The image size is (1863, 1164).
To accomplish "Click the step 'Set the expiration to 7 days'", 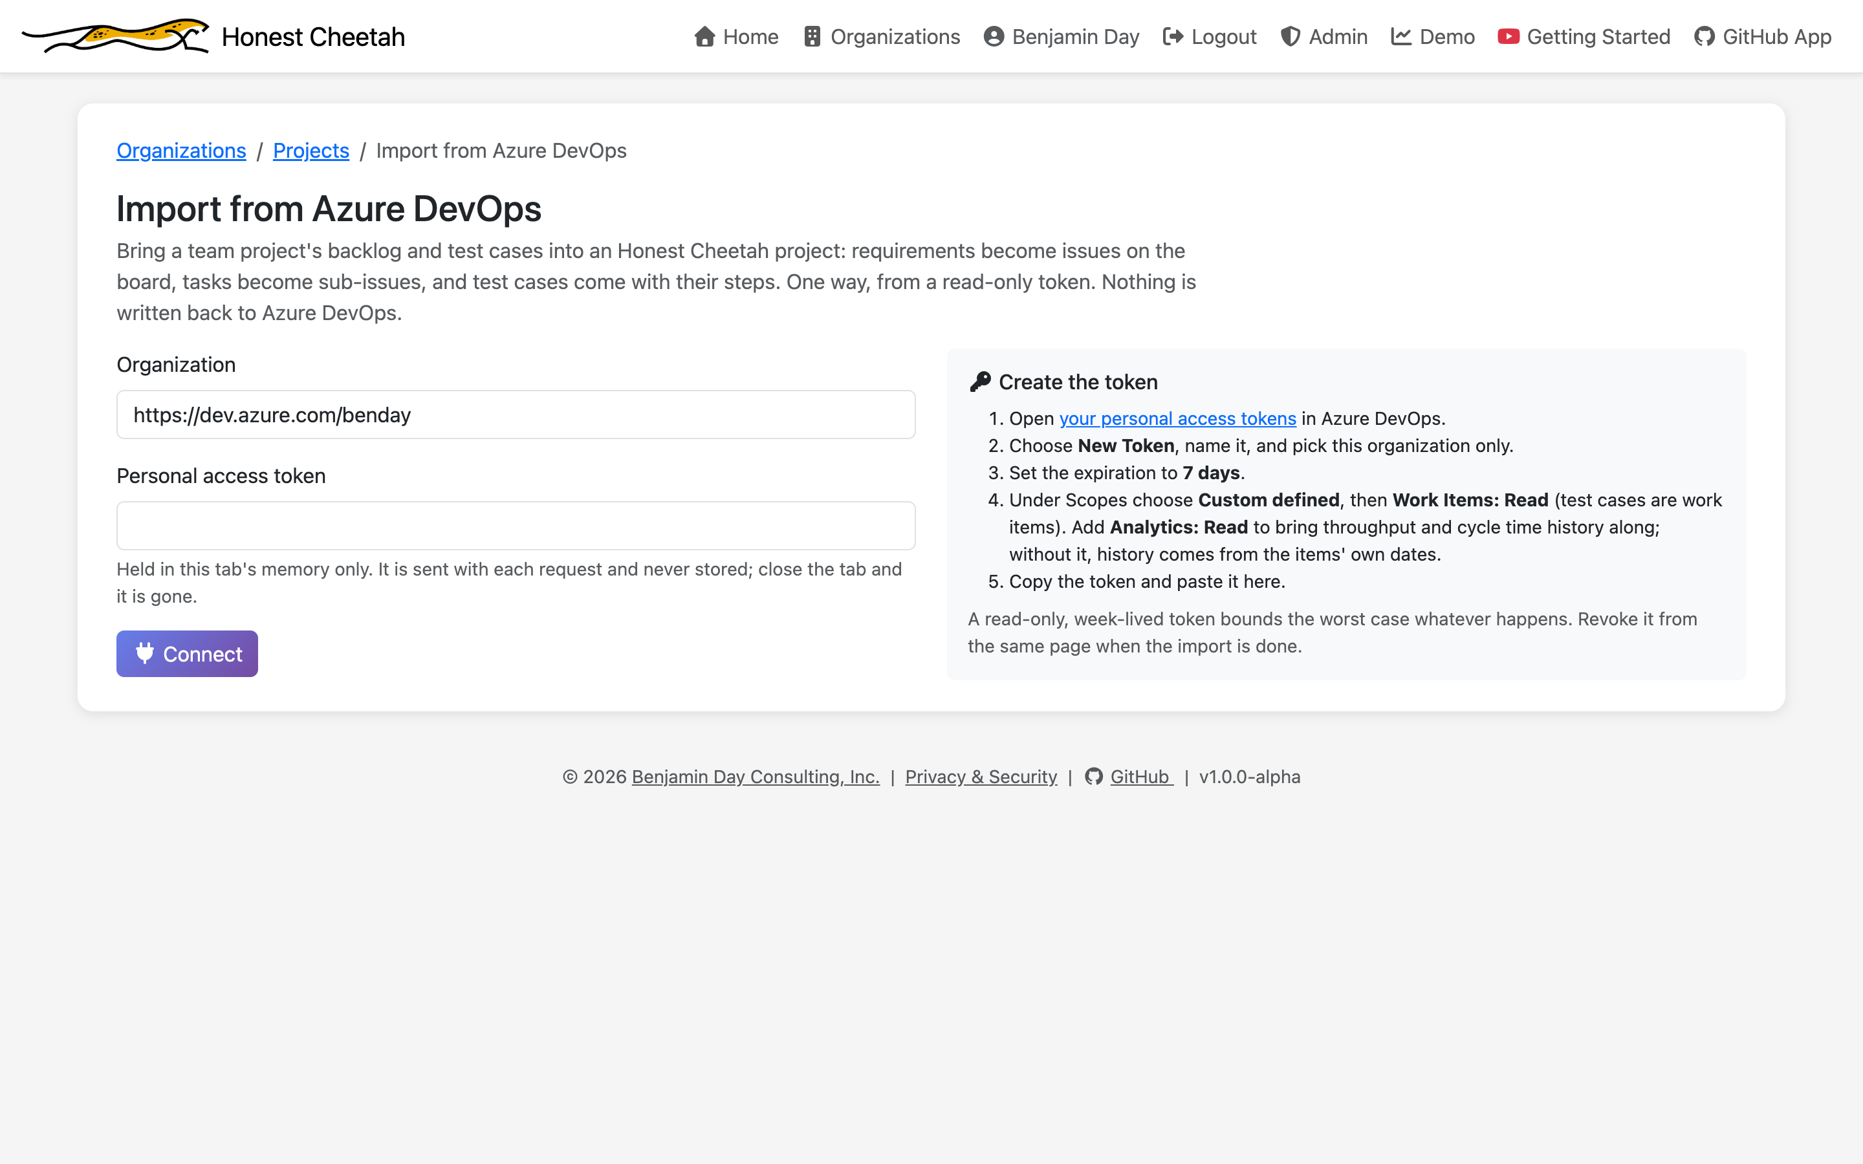I will click(x=1126, y=473).
